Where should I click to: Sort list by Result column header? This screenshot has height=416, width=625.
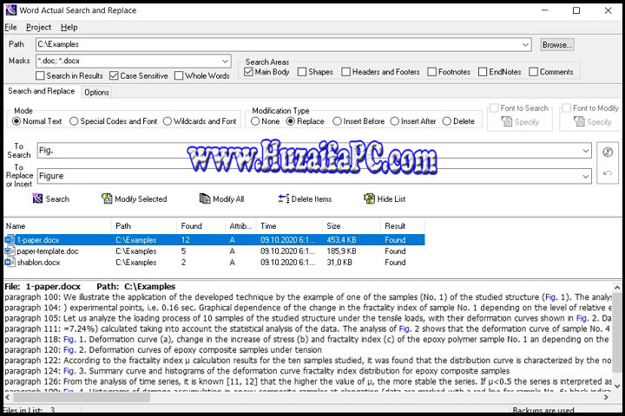(403, 225)
